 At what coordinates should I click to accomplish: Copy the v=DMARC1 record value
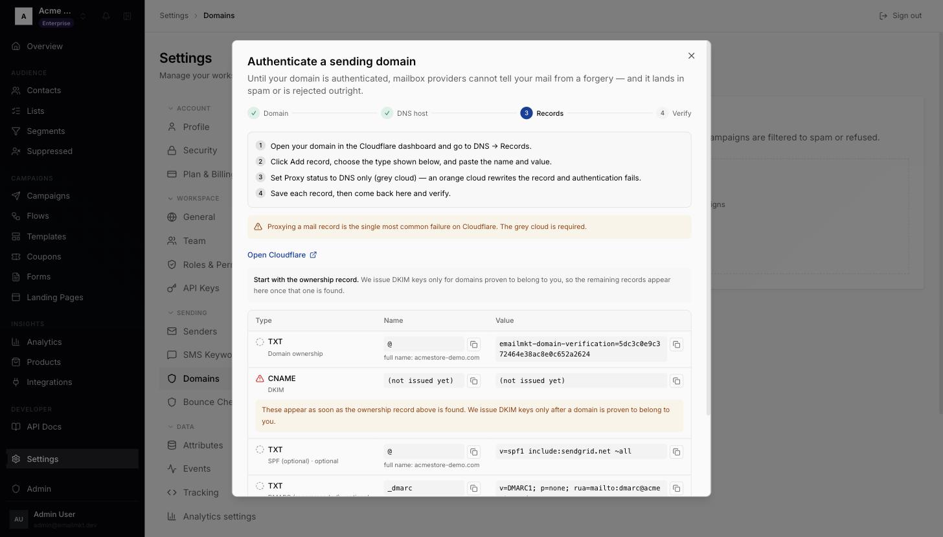click(x=676, y=488)
